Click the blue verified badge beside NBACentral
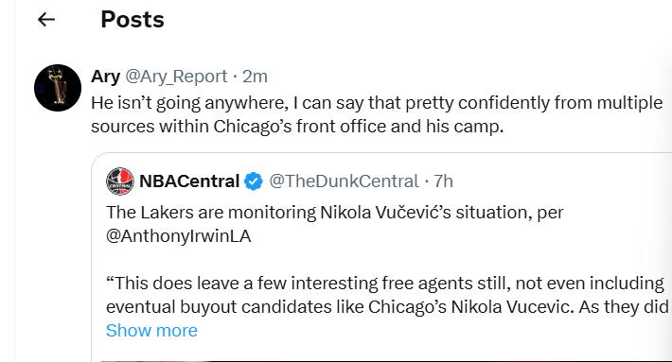Viewport: 672px width, 362px height. click(254, 181)
